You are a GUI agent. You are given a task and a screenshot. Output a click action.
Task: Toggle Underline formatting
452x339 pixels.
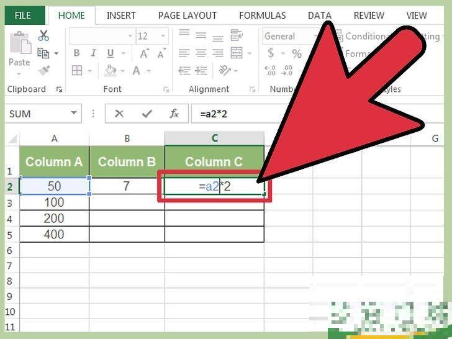point(111,53)
